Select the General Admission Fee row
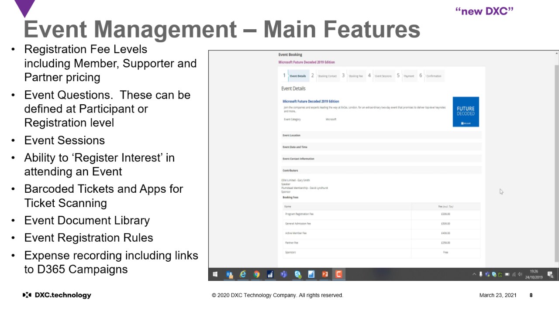The image size is (559, 314). point(381,224)
